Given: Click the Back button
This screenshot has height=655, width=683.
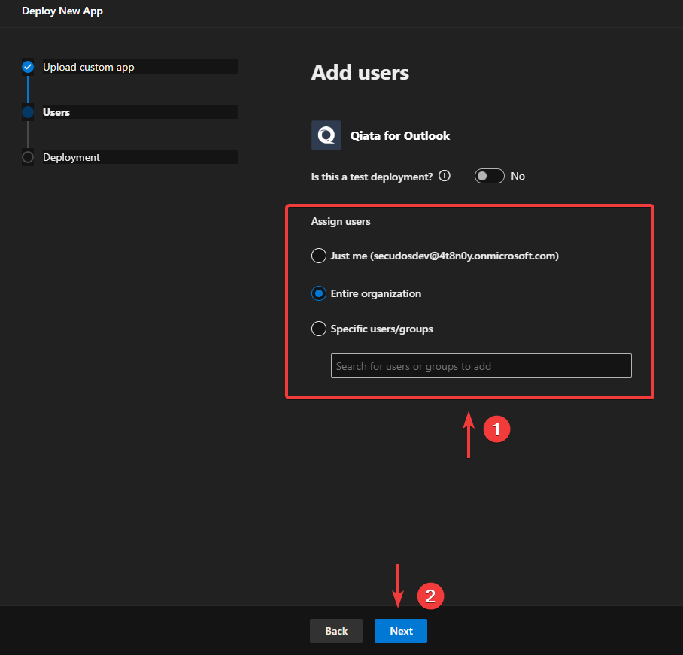Looking at the screenshot, I should pos(335,631).
